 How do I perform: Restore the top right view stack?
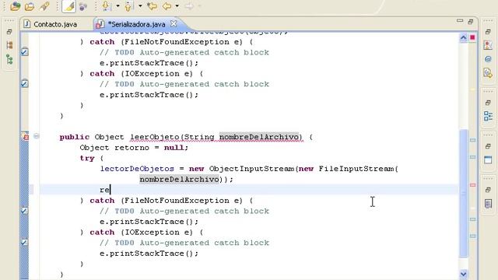tap(488, 32)
